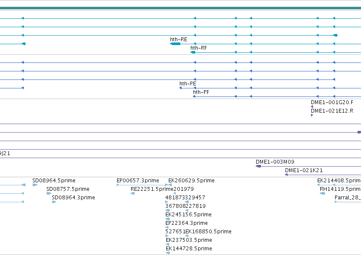The image size is (361, 255).
Task: Select the hth-RE transcript label
Action: [x=179, y=40]
